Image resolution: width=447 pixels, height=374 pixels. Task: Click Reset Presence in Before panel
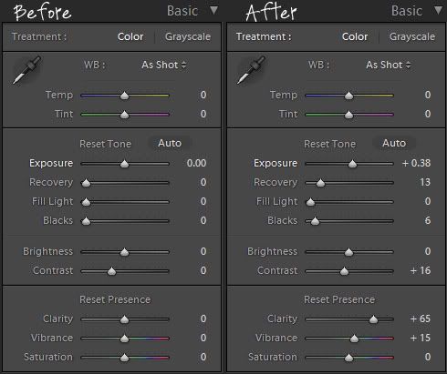pyautogui.click(x=115, y=299)
